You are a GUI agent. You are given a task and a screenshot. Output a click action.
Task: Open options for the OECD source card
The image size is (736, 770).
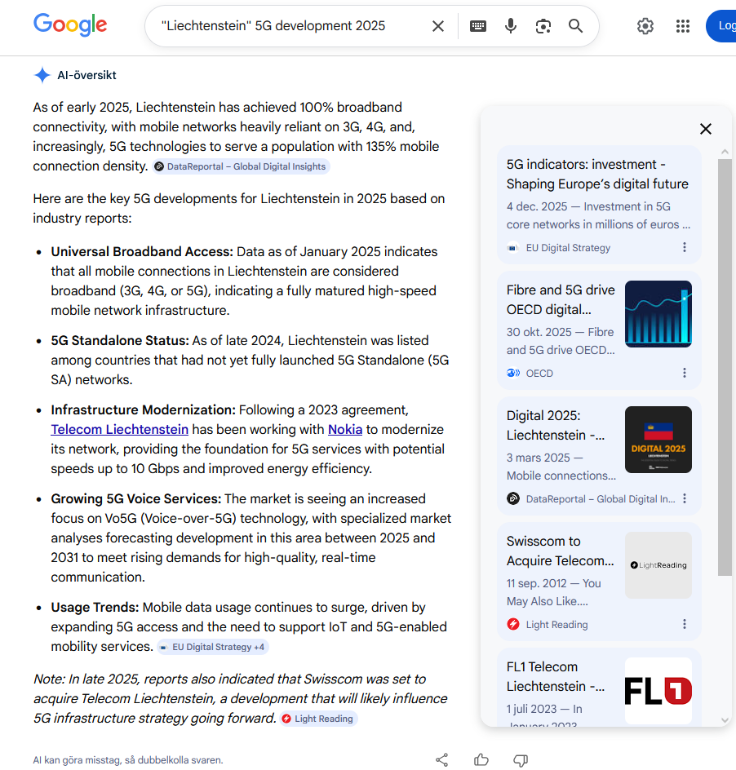tap(685, 373)
